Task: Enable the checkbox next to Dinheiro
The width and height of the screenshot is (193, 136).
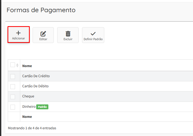Action: [13, 107]
